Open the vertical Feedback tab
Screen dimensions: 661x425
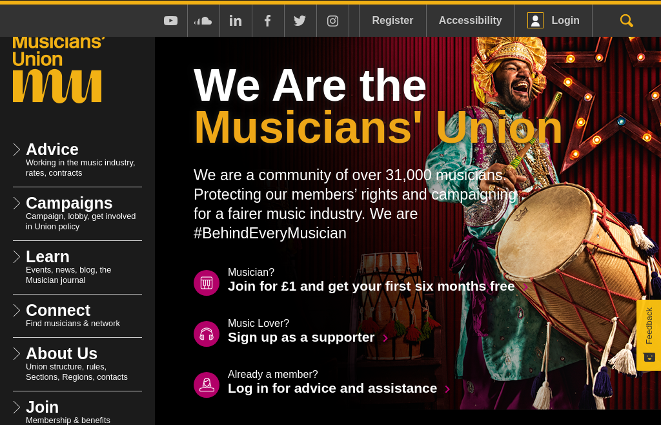[649, 335]
